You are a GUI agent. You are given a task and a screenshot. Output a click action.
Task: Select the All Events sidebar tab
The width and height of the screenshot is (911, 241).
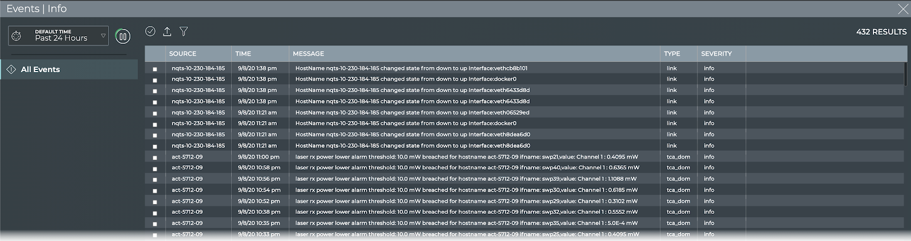(x=40, y=69)
